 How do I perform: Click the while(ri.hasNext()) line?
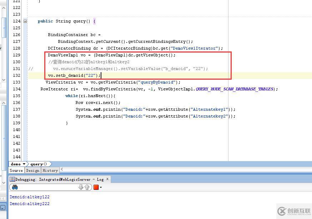(x=90, y=96)
